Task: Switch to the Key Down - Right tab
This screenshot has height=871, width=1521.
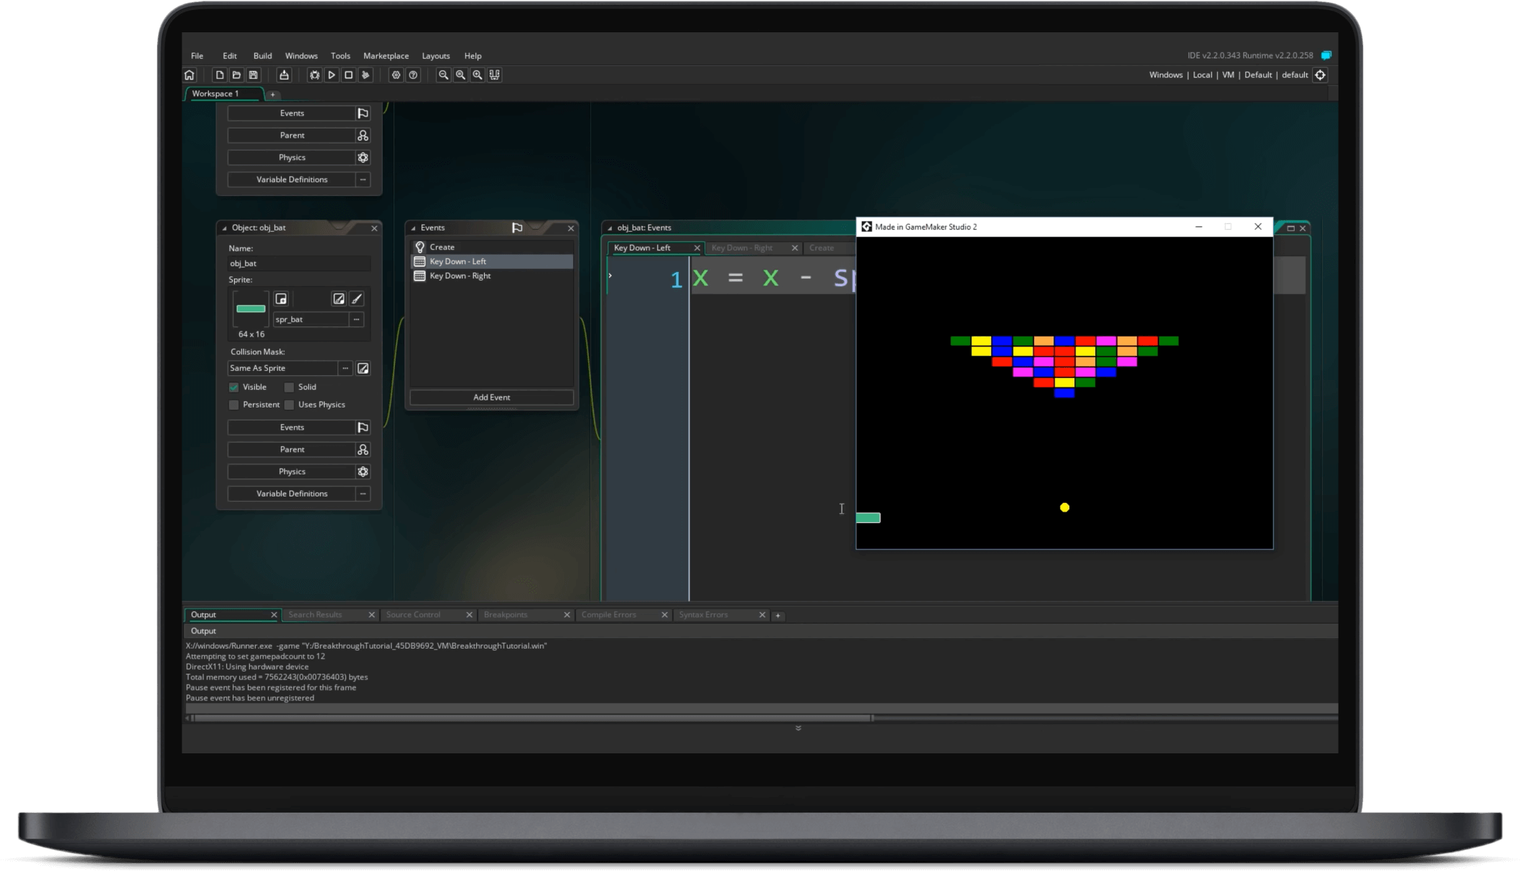Action: pyautogui.click(x=742, y=248)
